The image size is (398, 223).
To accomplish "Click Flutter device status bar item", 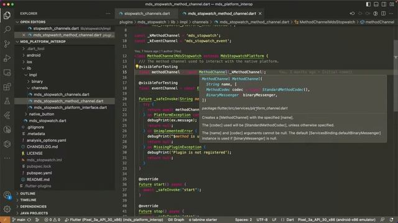I will pyautogui.click(x=114, y=220).
